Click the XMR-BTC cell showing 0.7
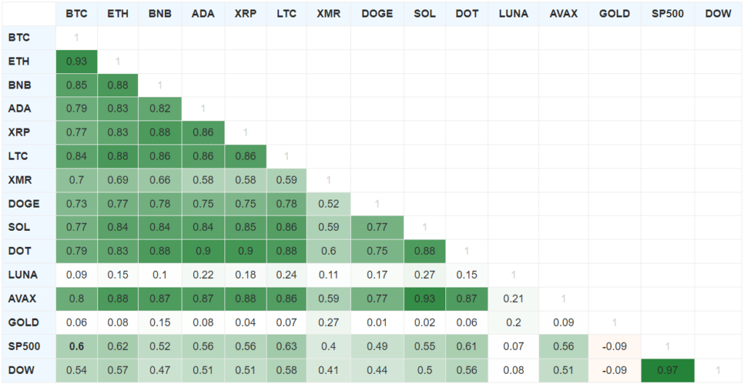744x384 pixels. (76, 180)
